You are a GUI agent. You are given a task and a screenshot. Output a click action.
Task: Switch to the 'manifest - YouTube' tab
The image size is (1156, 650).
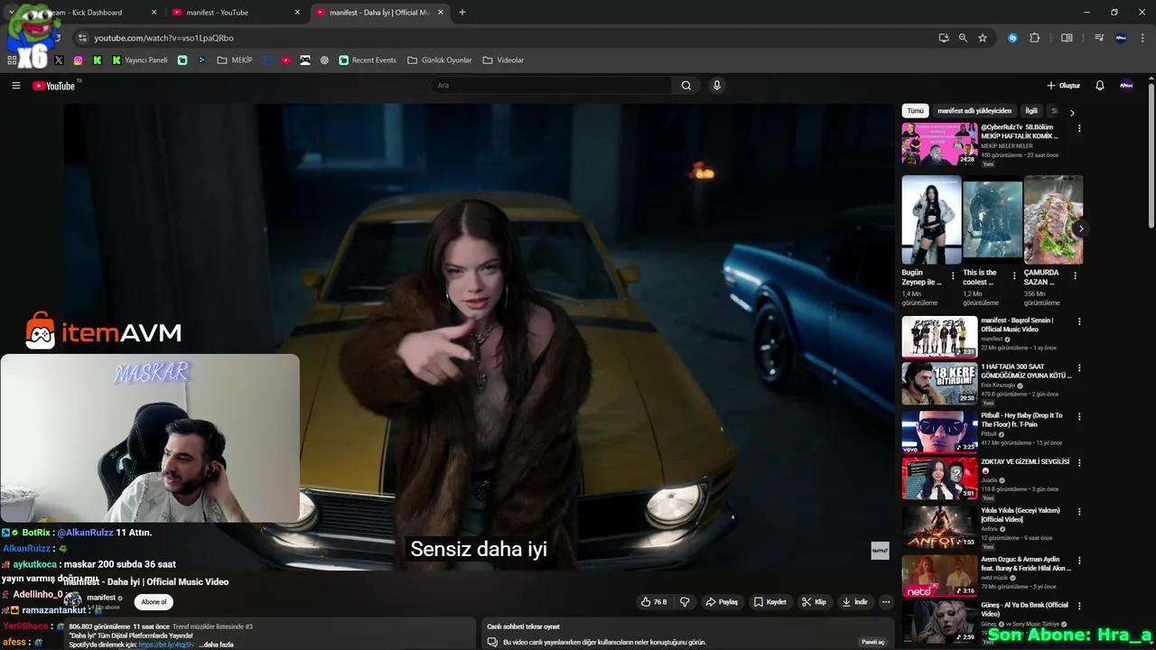coord(235,13)
